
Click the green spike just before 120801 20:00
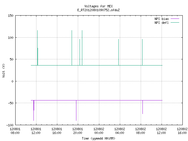(72, 48)
